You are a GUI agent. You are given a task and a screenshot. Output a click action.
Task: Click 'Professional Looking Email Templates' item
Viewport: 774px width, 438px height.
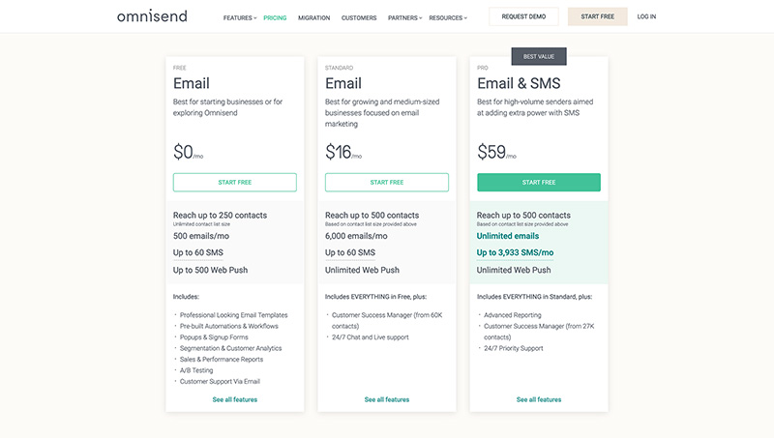click(x=233, y=315)
